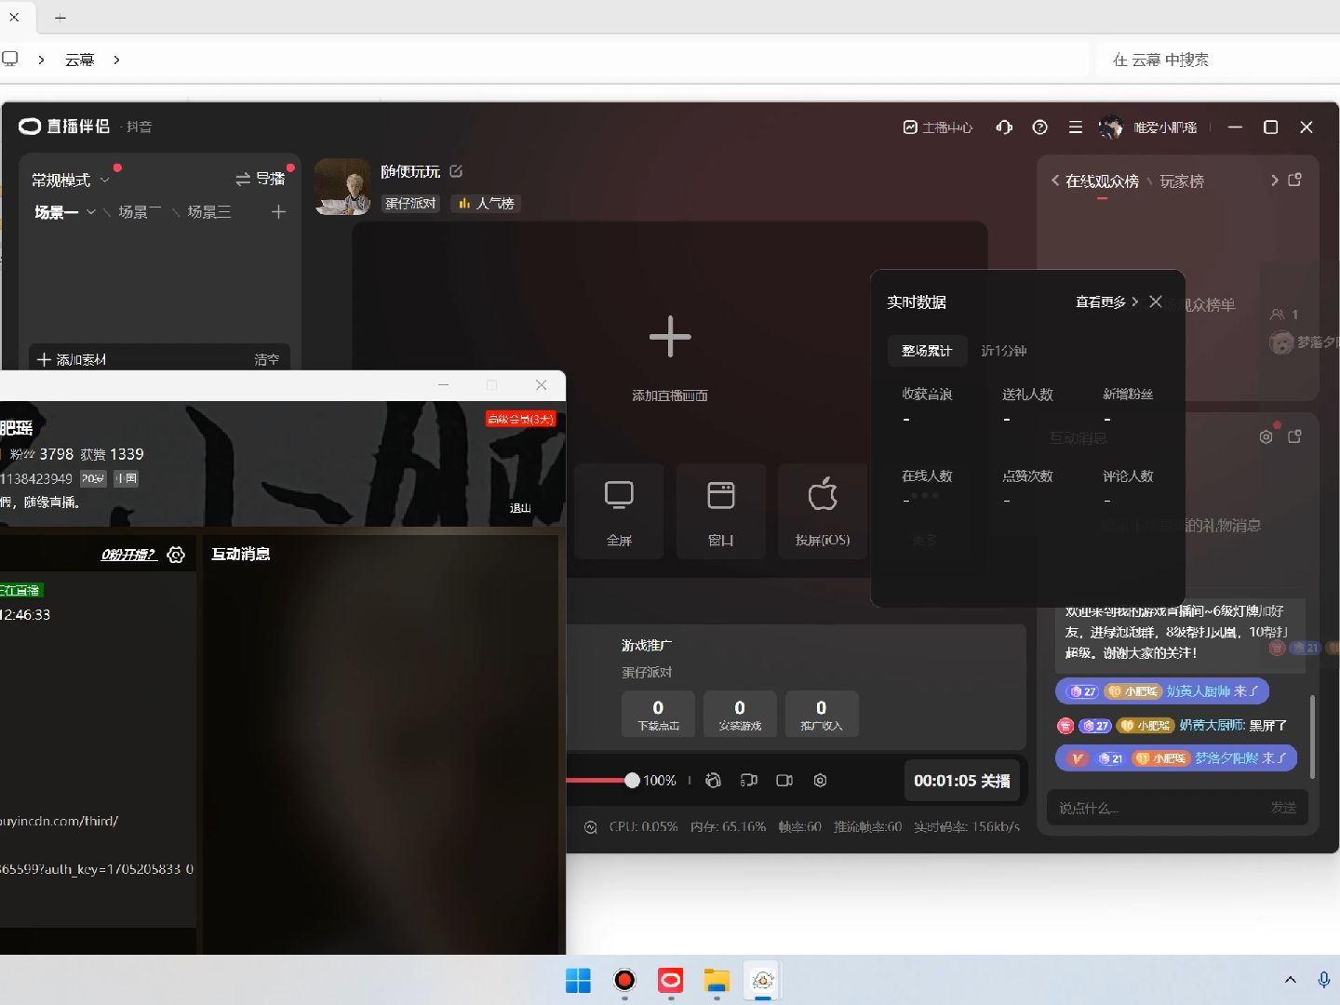Click chat message 梦洛夕阳醉 来了
Screen dimensions: 1340x1005
click(1176, 758)
